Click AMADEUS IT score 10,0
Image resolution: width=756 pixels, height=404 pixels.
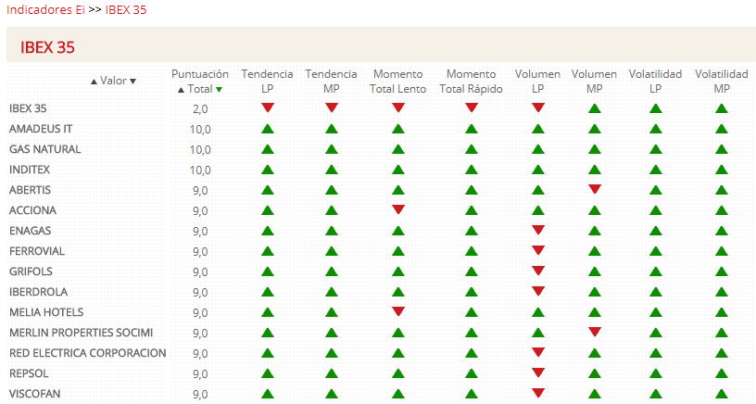point(200,130)
